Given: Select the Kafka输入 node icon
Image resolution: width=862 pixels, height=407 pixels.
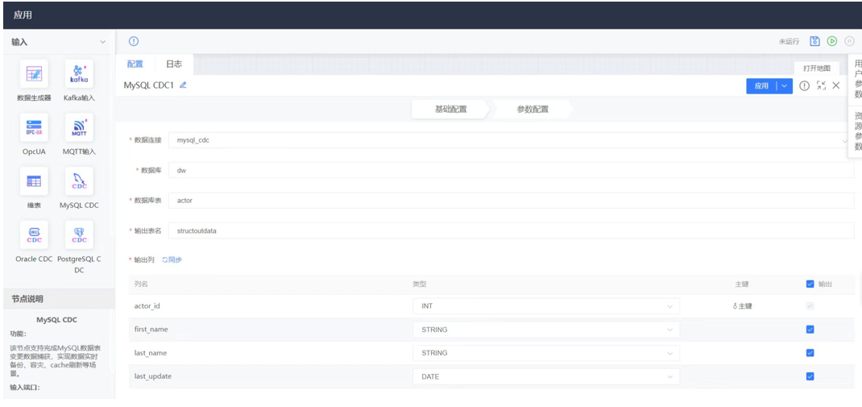Looking at the screenshot, I should point(79,73).
